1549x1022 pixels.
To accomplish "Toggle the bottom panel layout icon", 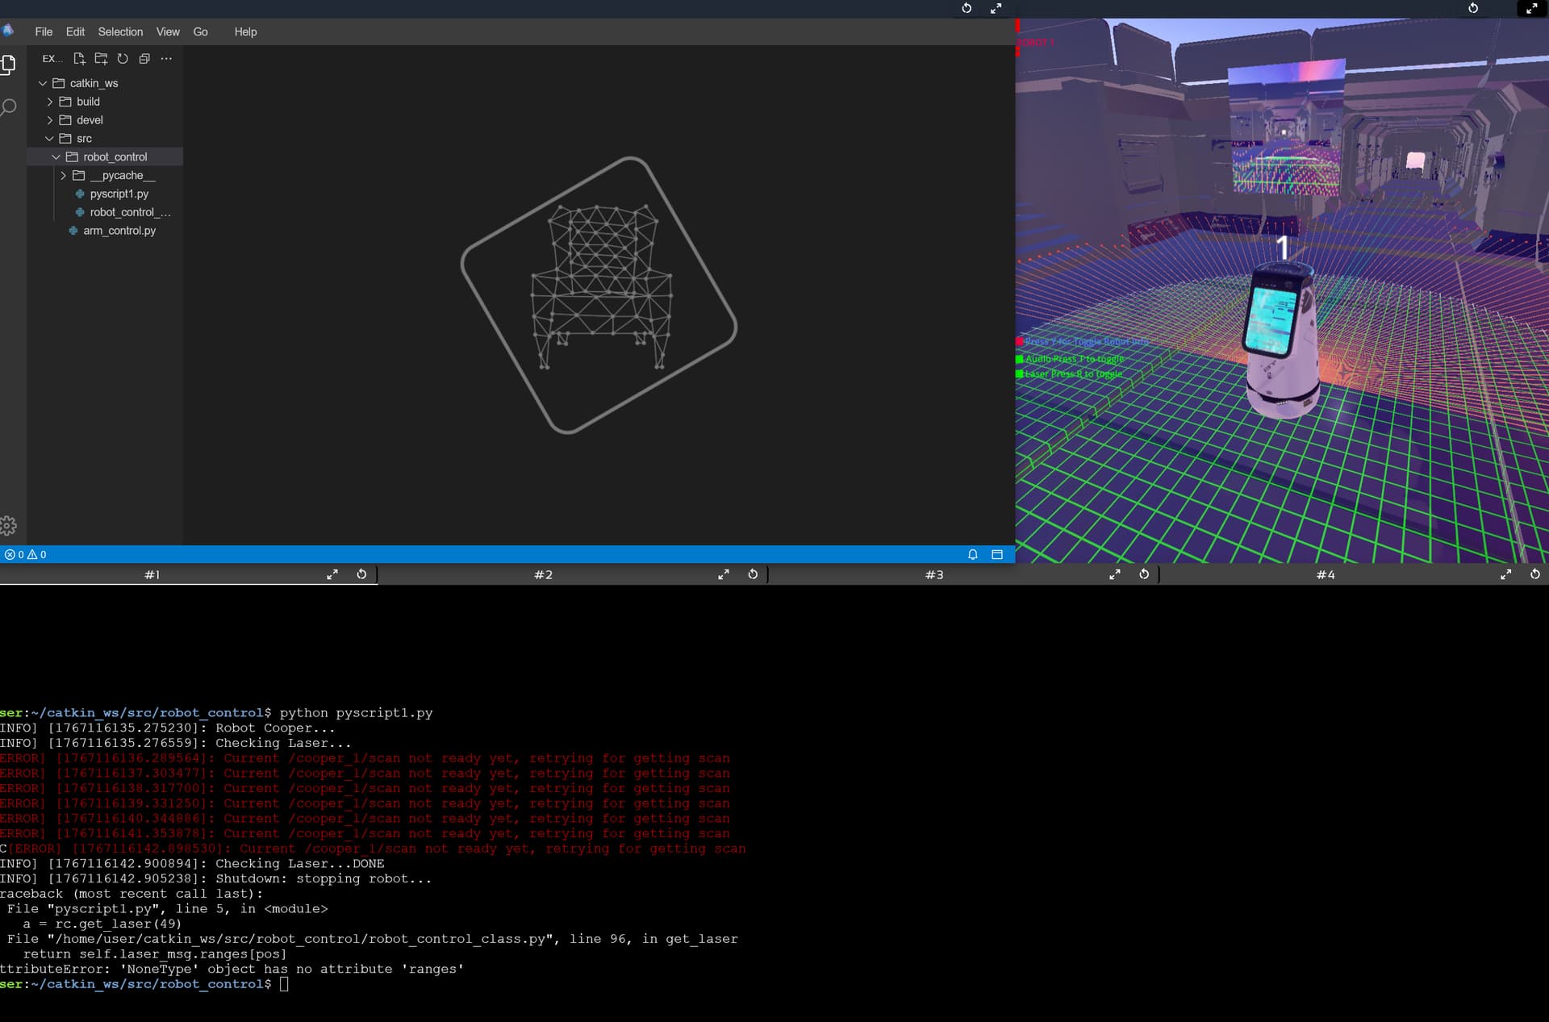I will 997,555.
